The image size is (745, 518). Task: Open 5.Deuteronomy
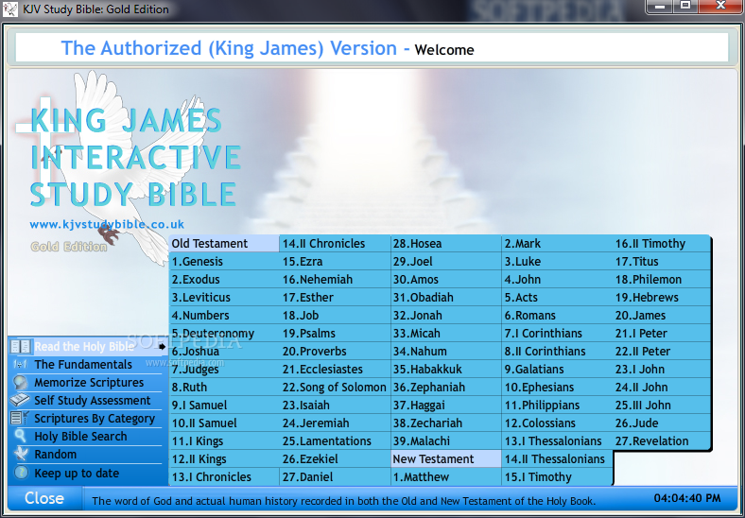click(x=224, y=333)
